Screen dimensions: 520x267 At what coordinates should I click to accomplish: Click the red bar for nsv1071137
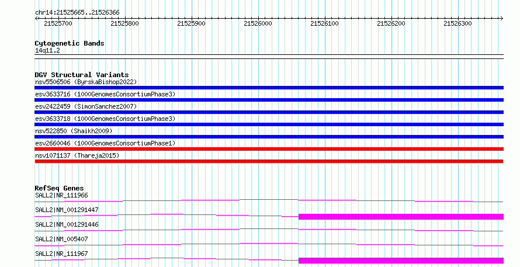(269, 161)
